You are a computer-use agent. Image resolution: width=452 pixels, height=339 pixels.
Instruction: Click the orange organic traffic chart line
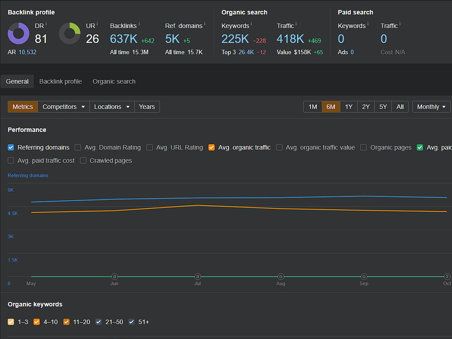click(x=239, y=207)
